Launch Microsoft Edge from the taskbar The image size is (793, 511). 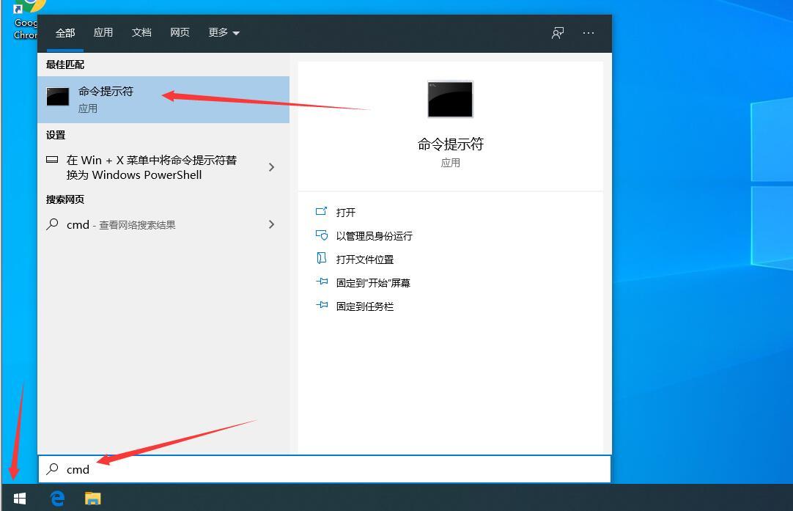[57, 499]
